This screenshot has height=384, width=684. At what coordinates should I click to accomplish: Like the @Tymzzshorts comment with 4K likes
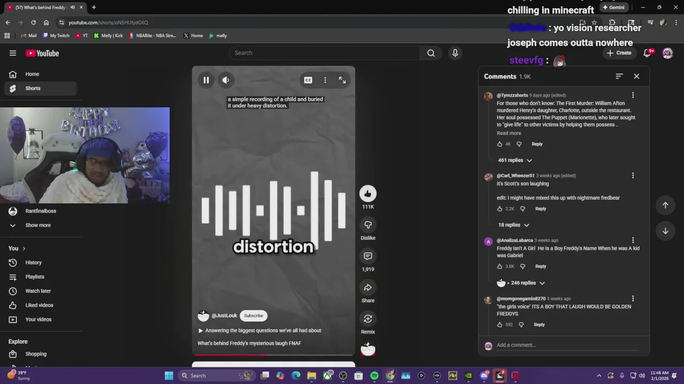tap(500, 144)
